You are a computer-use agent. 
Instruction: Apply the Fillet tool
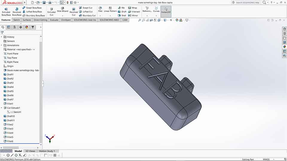click(100, 10)
